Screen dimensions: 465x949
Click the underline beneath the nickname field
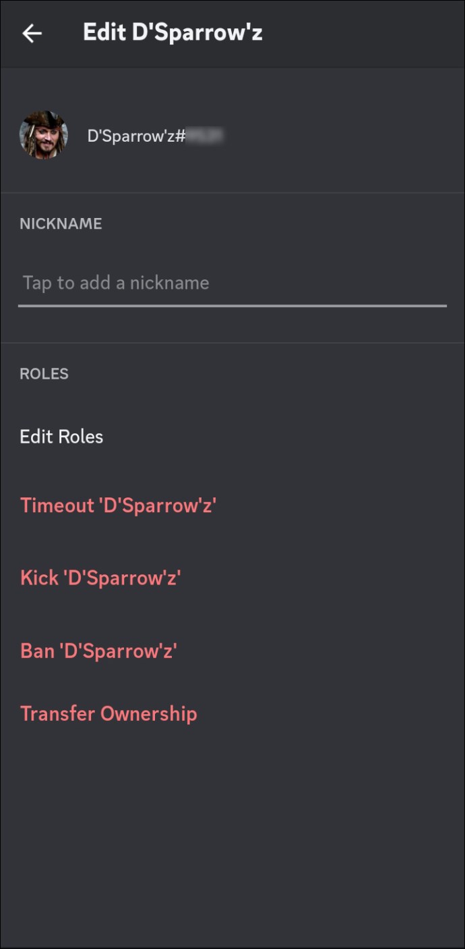pyautogui.click(x=232, y=306)
